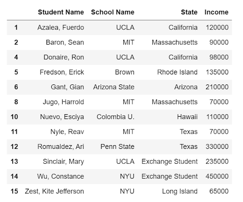The image size is (243, 202).
Task: Click the Penn State cell
Action: 117,147
